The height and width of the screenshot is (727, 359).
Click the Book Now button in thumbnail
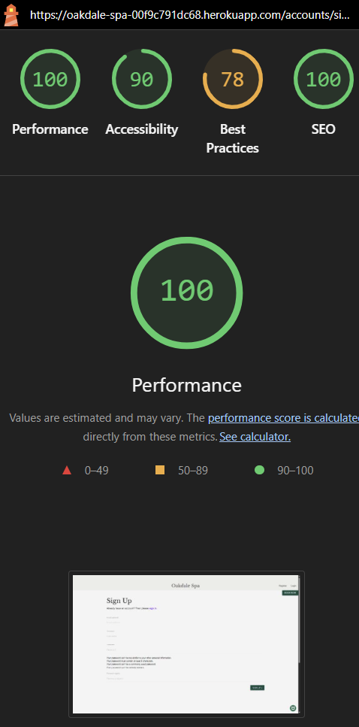click(291, 593)
